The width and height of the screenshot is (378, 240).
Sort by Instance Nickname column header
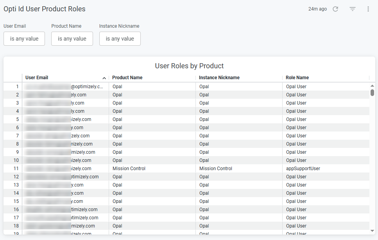click(219, 78)
